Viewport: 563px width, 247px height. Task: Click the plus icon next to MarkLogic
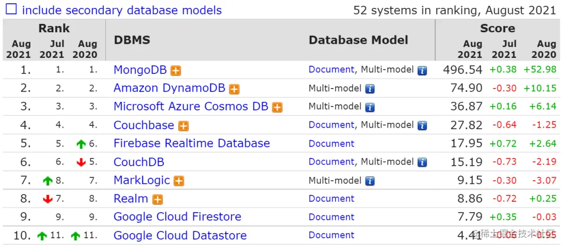coord(179,181)
